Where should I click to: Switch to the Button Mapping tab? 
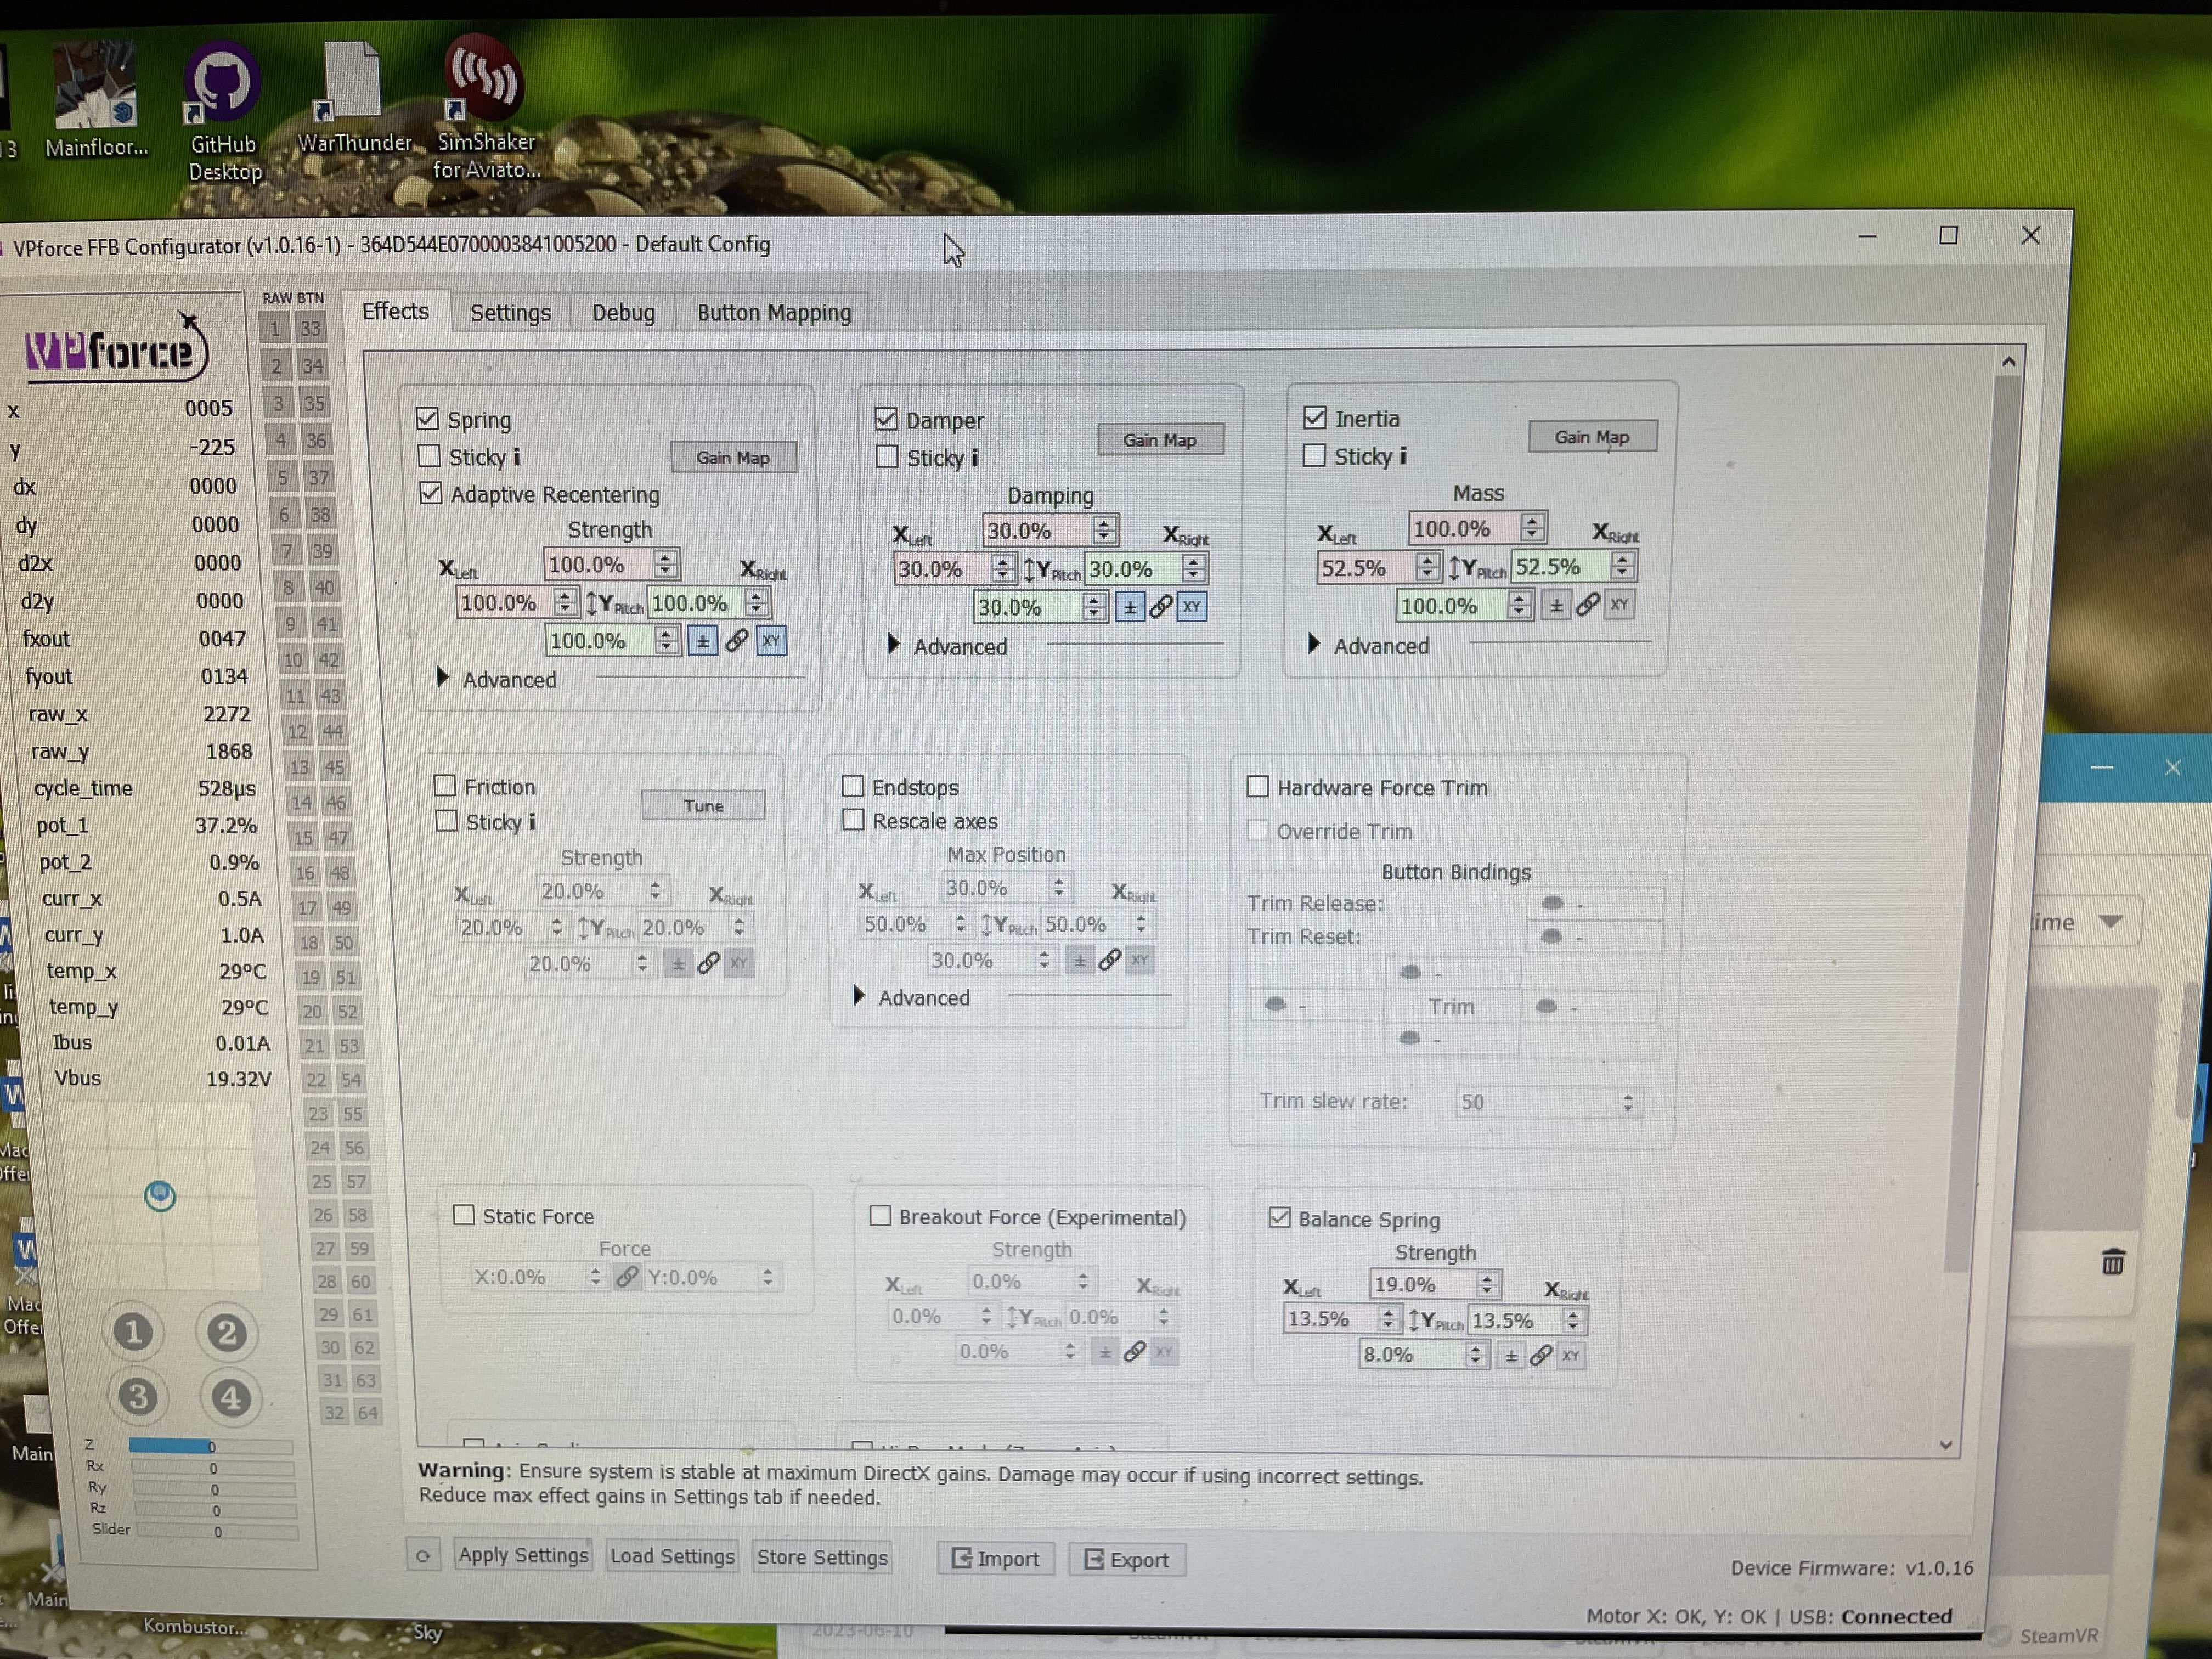[772, 312]
